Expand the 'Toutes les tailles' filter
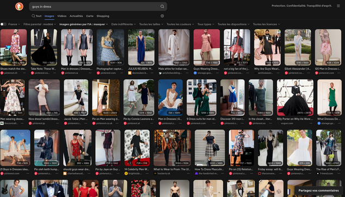 click(x=151, y=24)
